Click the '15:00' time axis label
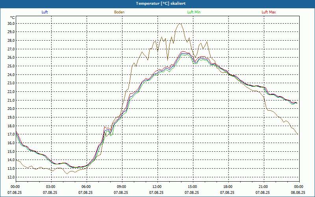 coord(193,187)
